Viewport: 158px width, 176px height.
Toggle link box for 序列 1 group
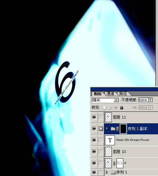(x=101, y=172)
